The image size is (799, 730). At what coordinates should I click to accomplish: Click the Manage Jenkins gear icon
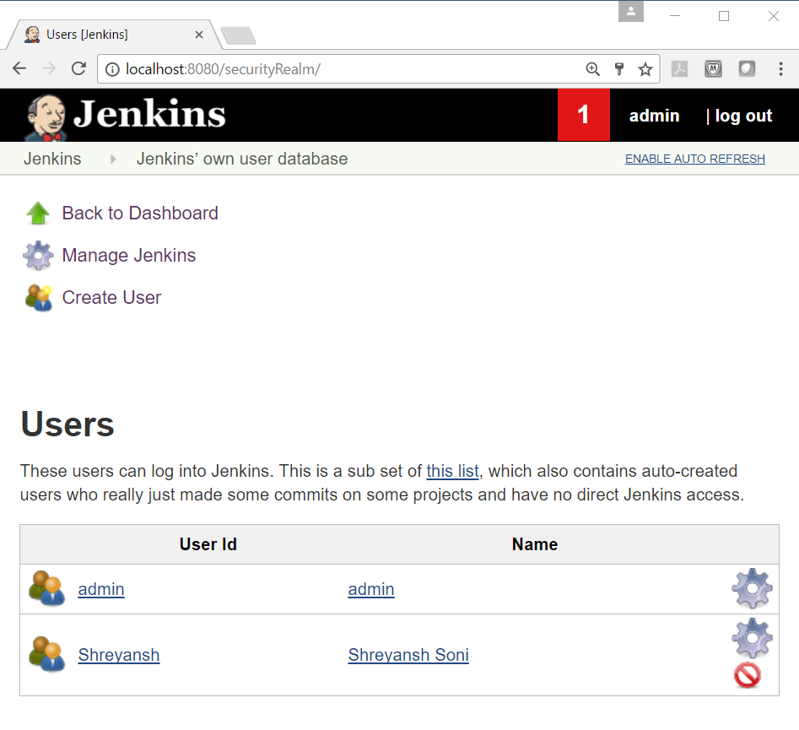point(38,256)
